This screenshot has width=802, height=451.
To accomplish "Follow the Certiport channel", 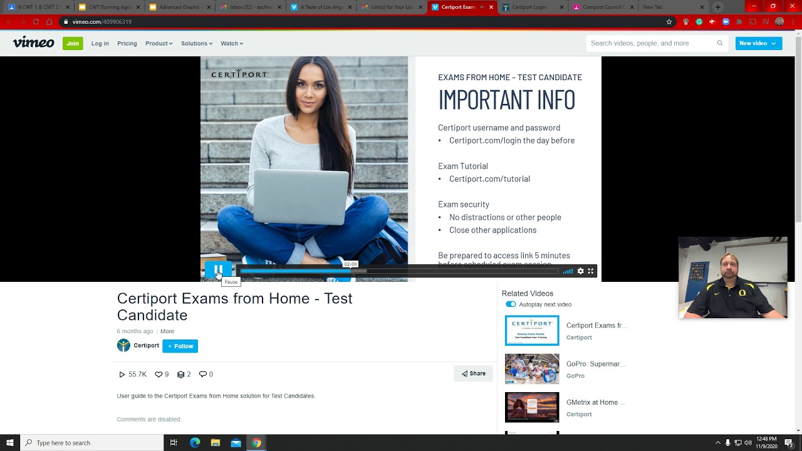I will click(x=180, y=346).
